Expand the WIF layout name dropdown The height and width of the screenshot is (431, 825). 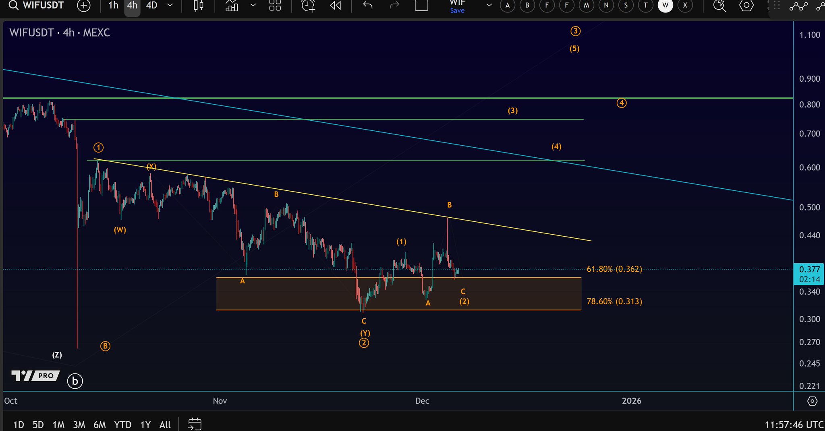coord(489,6)
